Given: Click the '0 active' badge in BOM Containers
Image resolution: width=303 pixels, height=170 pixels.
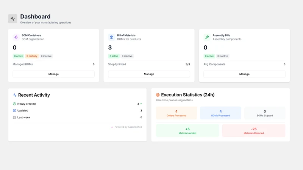Looking at the screenshot, I should (x=18, y=56).
